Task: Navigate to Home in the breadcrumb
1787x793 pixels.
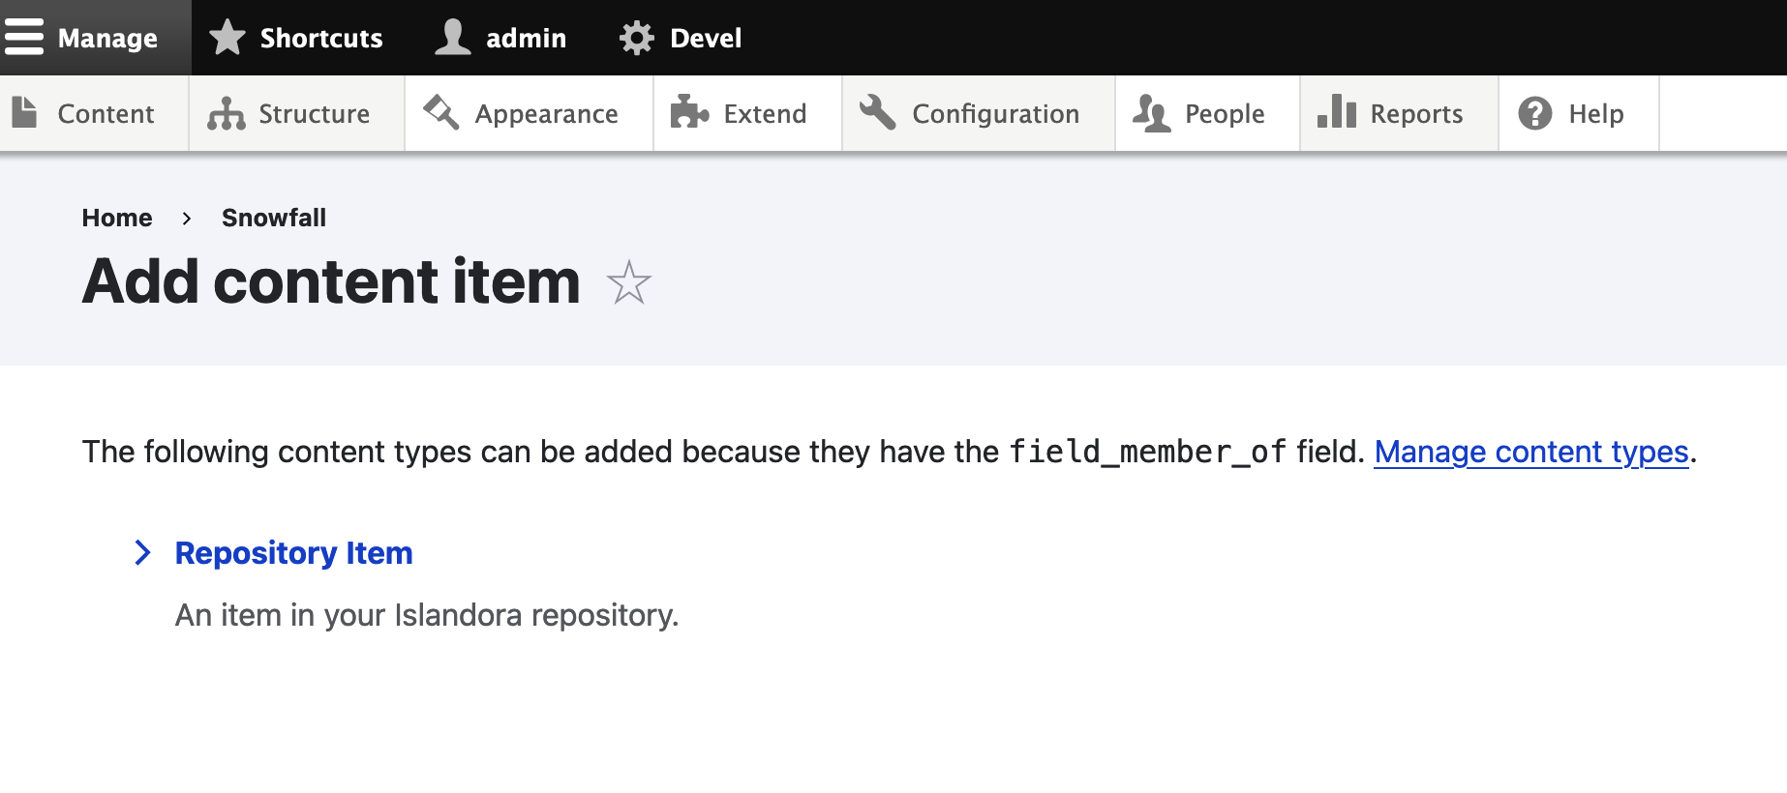Action: [x=117, y=218]
